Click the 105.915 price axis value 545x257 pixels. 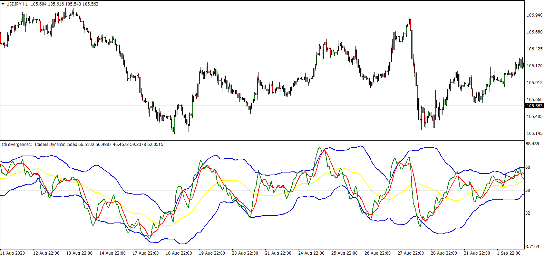tap(534, 83)
